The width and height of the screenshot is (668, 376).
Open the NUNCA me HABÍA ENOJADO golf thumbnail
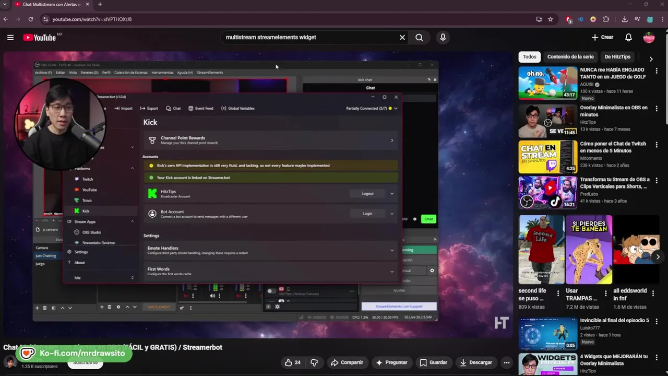[547, 83]
